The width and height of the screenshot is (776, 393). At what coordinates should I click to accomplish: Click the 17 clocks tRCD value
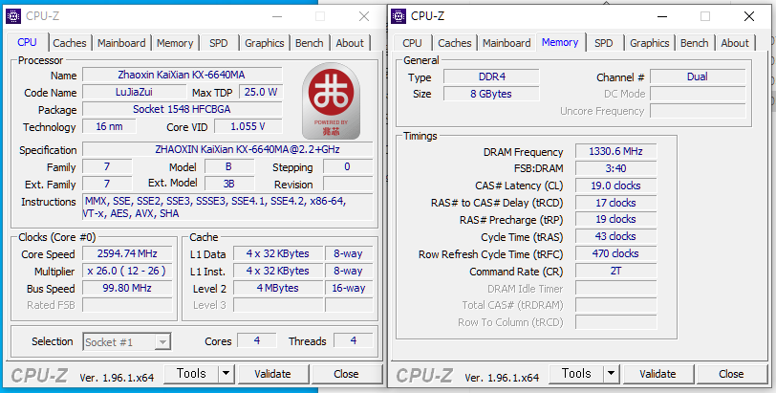616,203
